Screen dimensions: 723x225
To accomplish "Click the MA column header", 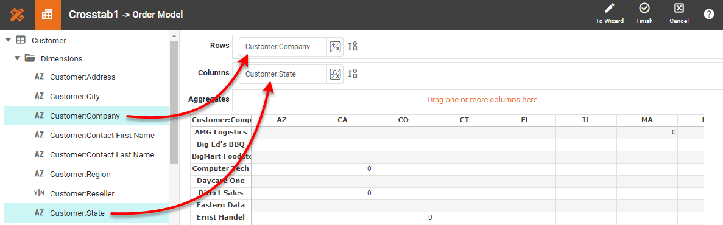I will point(646,120).
